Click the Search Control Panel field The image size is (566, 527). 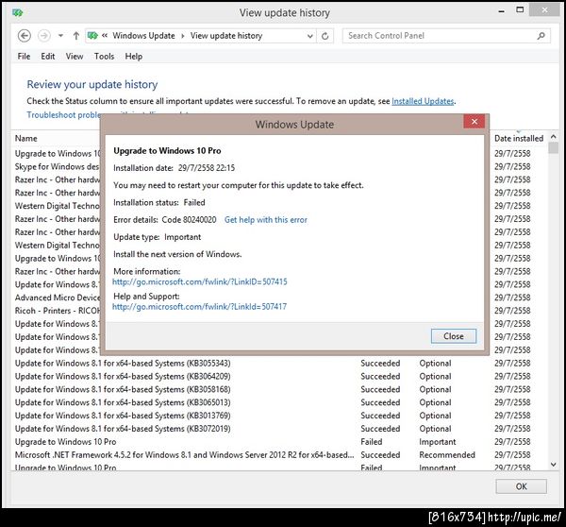(446, 36)
